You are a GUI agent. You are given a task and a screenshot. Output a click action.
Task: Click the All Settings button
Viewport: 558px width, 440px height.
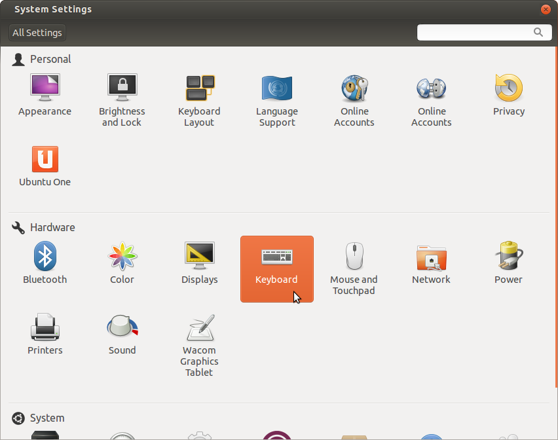37,33
